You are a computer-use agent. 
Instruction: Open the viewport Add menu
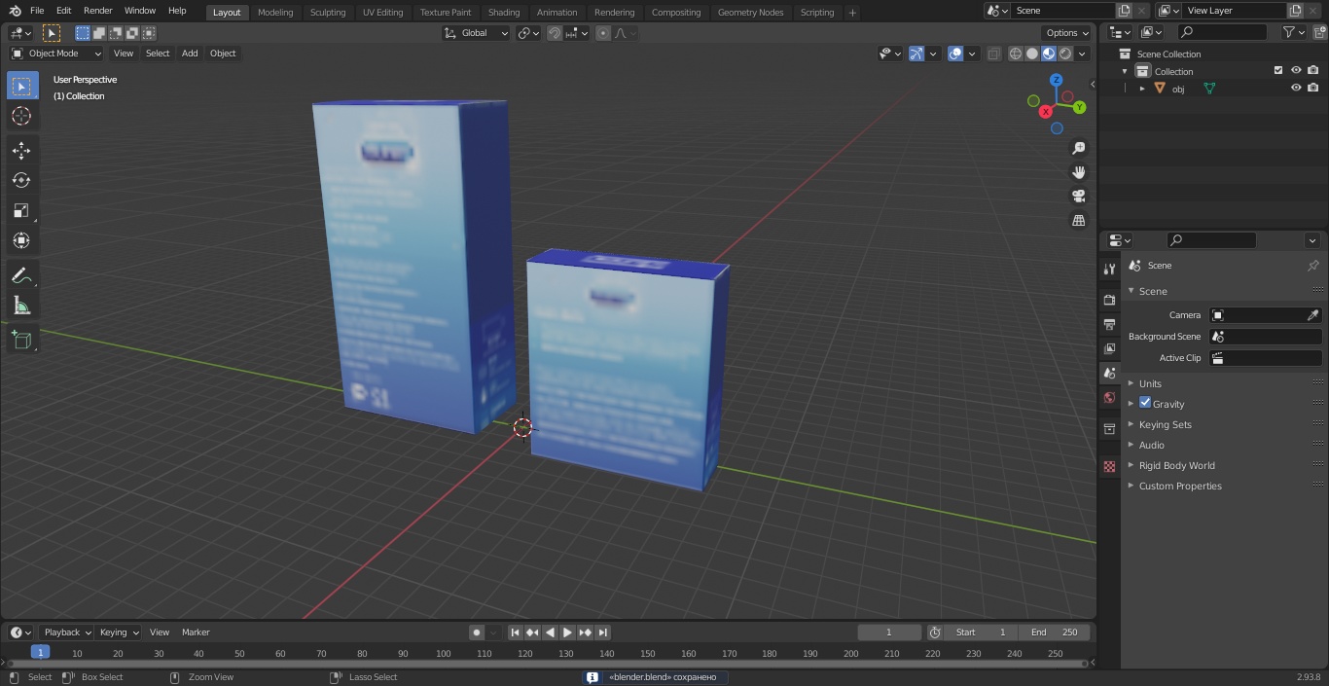pos(190,54)
